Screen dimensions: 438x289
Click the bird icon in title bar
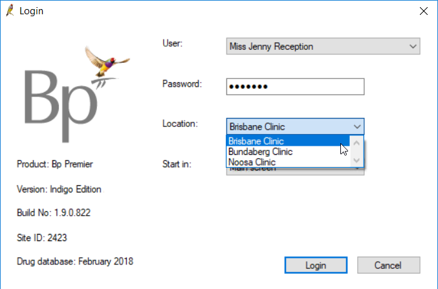click(x=10, y=10)
